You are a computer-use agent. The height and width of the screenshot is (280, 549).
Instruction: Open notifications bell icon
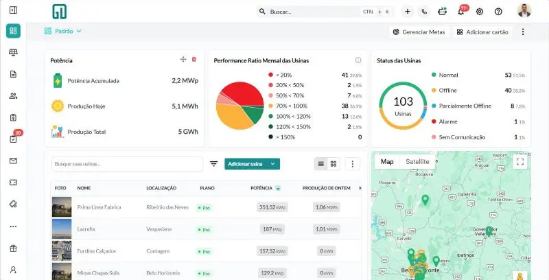pos(460,12)
